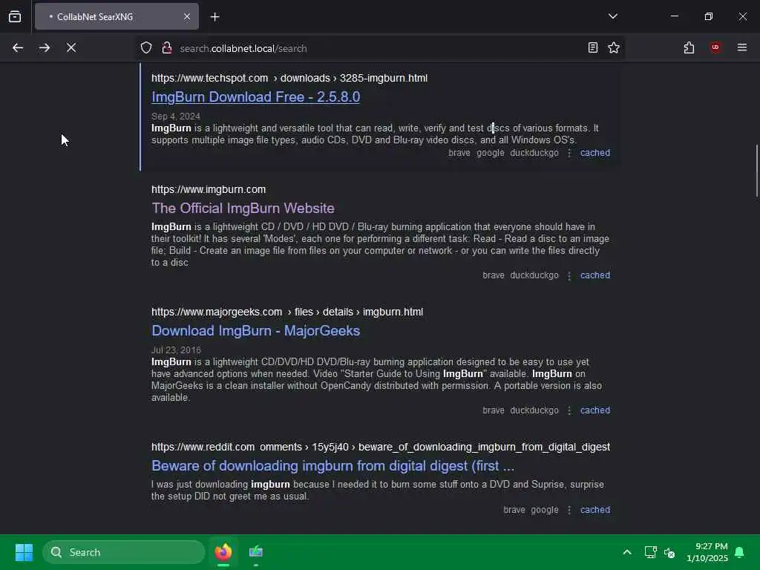Image resolution: width=760 pixels, height=570 pixels.
Task: Open cached version of reddit result
Action: click(x=595, y=510)
